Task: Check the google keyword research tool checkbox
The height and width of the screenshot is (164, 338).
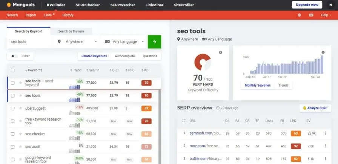Action: (x=13, y=159)
